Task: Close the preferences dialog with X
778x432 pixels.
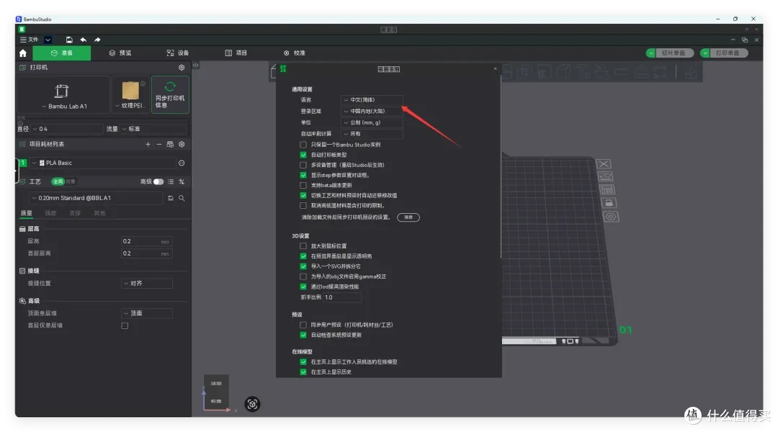Action: click(495, 69)
